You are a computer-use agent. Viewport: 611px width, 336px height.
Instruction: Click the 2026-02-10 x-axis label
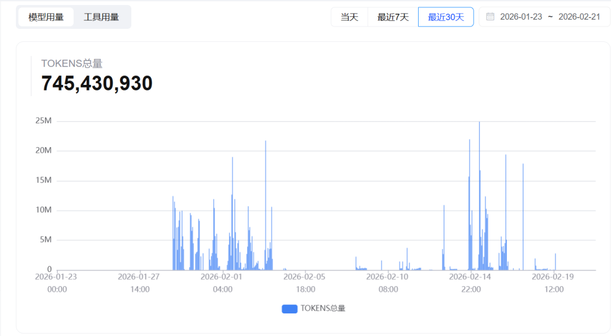(x=388, y=277)
